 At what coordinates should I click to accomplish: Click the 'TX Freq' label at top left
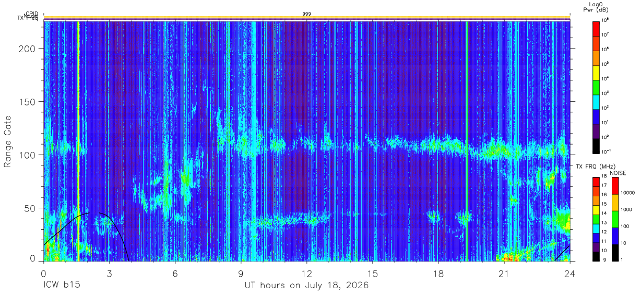(28, 19)
